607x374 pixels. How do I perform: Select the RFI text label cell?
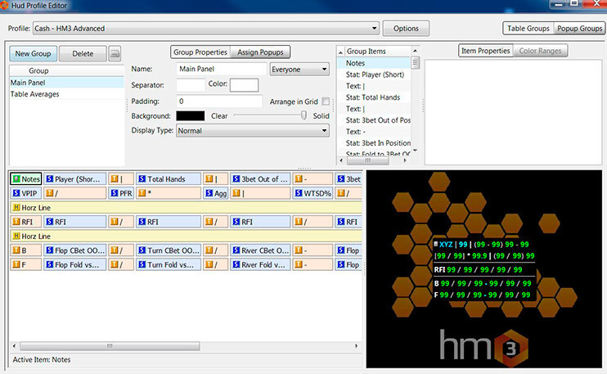click(25, 222)
